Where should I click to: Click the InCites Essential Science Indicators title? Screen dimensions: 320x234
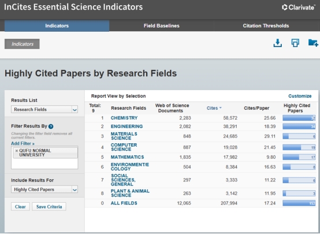73,7
